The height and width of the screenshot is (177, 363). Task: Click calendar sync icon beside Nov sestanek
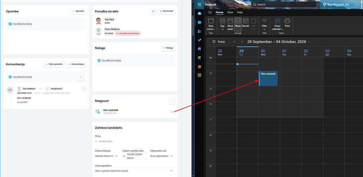click(172, 112)
